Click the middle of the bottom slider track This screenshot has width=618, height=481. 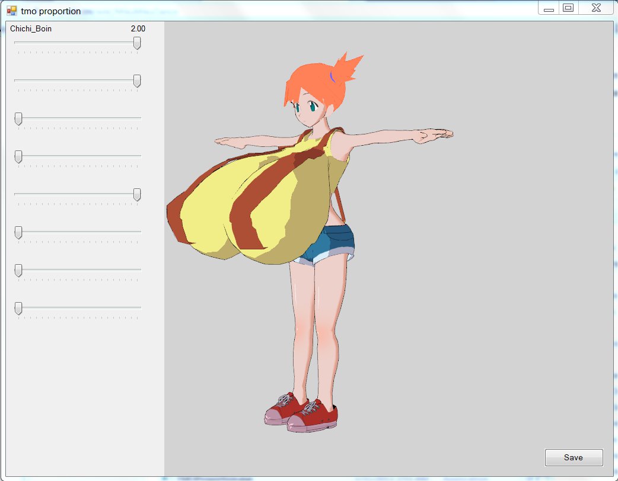[78, 308]
